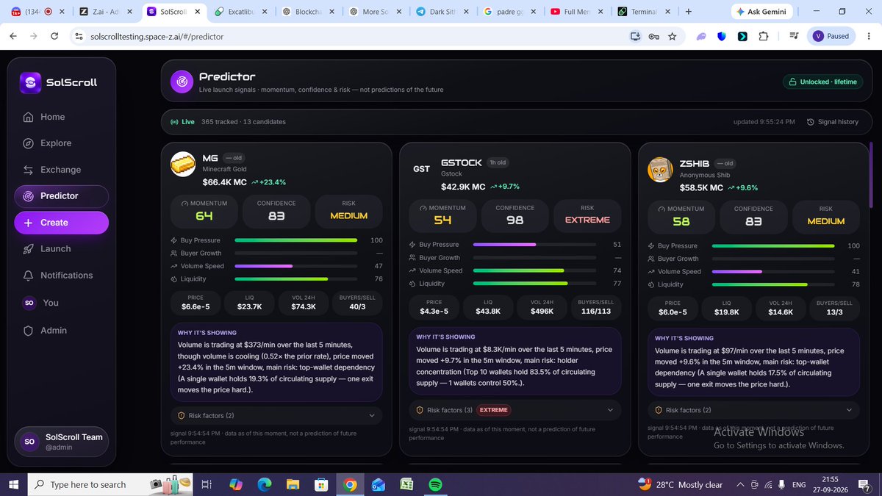
Task: Click the media control icon in toolbar
Action: pos(794,36)
